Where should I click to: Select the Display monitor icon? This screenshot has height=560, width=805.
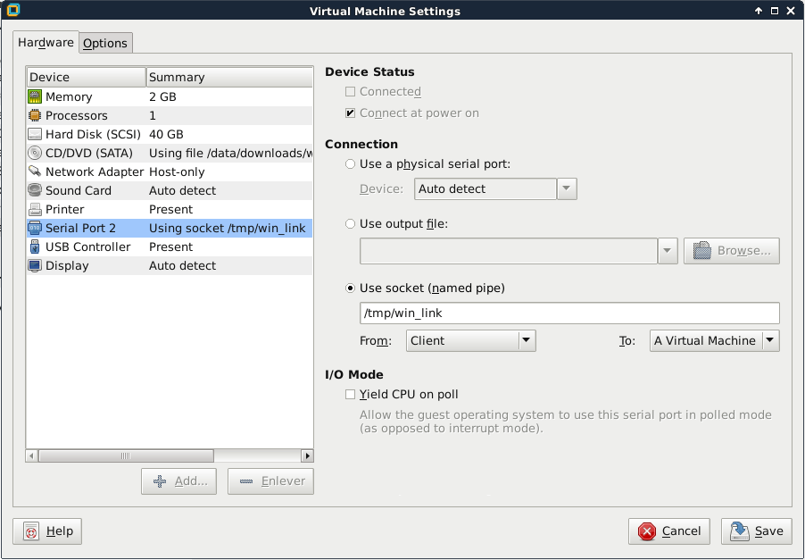(x=35, y=265)
